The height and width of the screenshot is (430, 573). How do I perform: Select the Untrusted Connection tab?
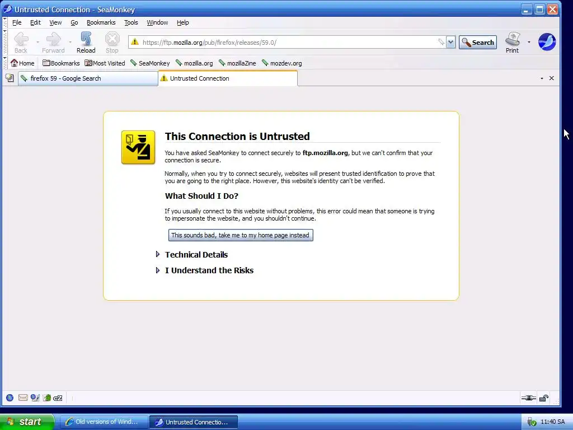coord(228,78)
